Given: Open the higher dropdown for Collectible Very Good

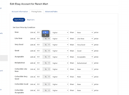Looking at the screenshot, I should tap(60, 77).
